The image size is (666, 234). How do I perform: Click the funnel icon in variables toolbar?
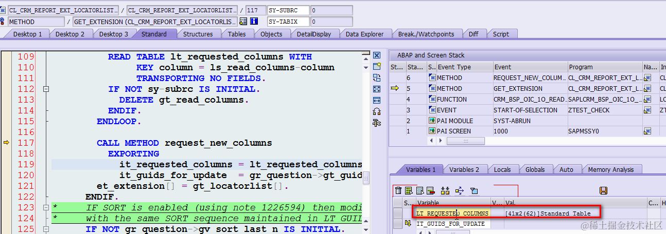click(474, 191)
